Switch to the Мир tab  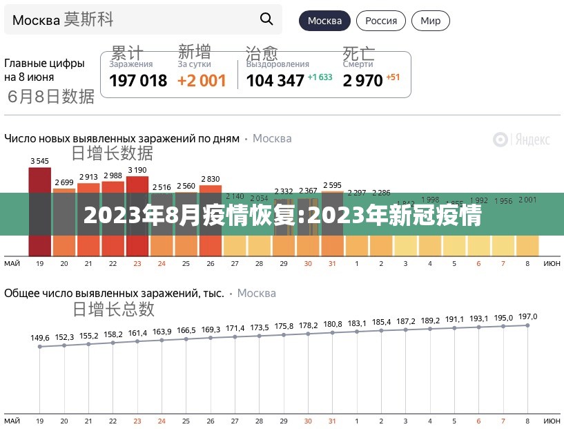point(431,21)
